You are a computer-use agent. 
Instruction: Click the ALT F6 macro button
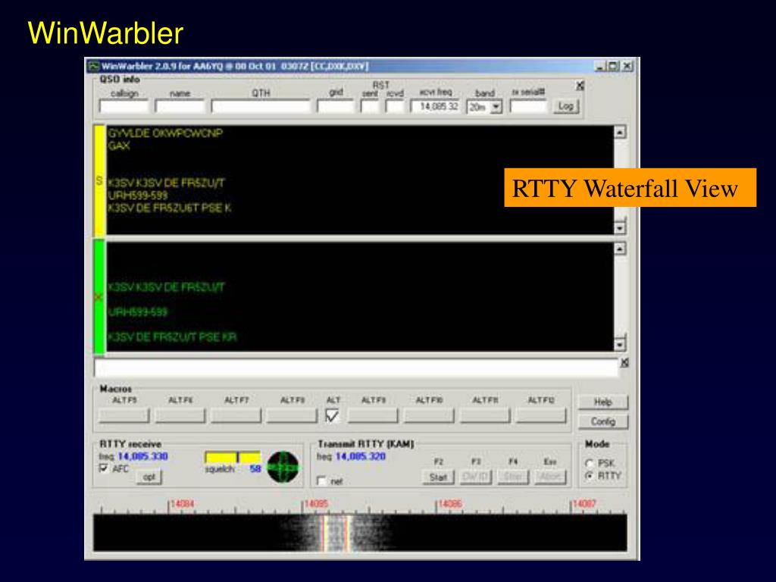(180, 416)
